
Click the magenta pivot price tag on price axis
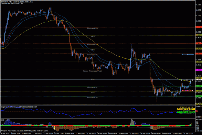point(198,70)
